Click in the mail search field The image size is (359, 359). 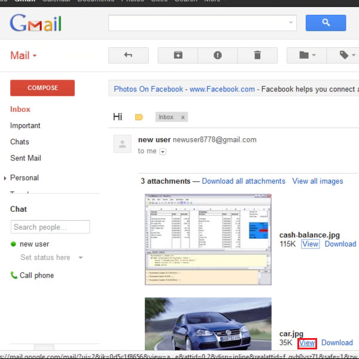198,23
